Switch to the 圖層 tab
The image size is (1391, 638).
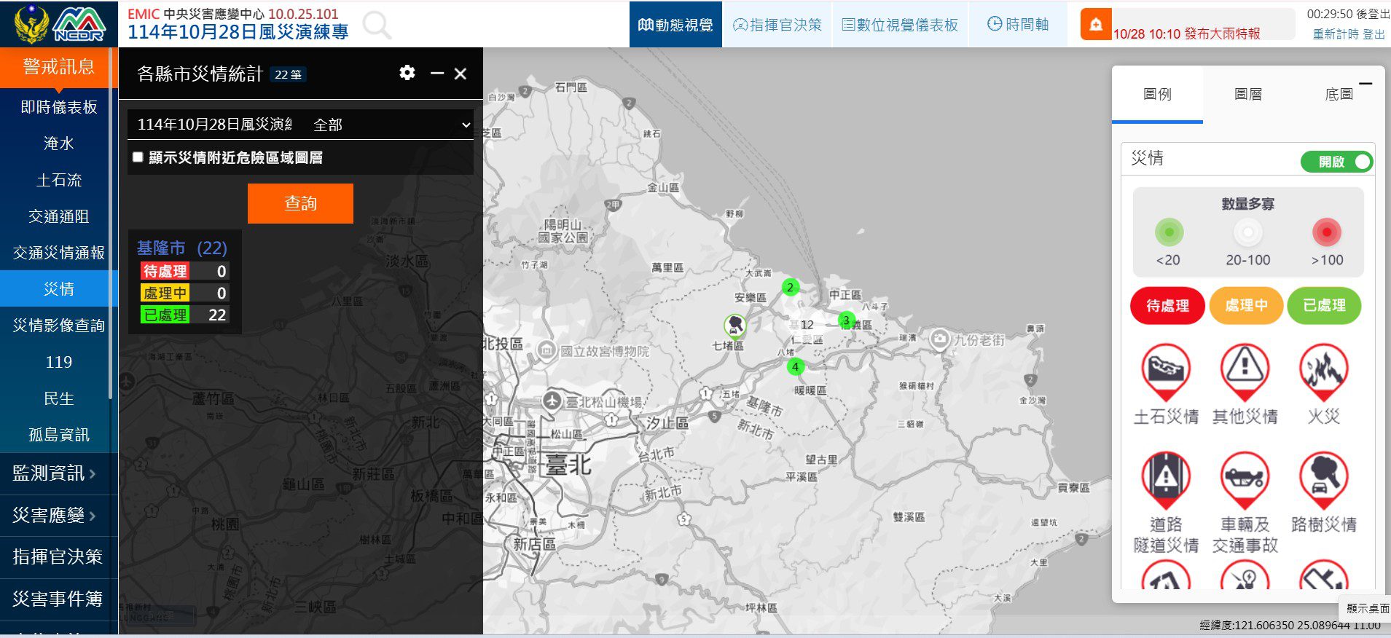(1247, 94)
